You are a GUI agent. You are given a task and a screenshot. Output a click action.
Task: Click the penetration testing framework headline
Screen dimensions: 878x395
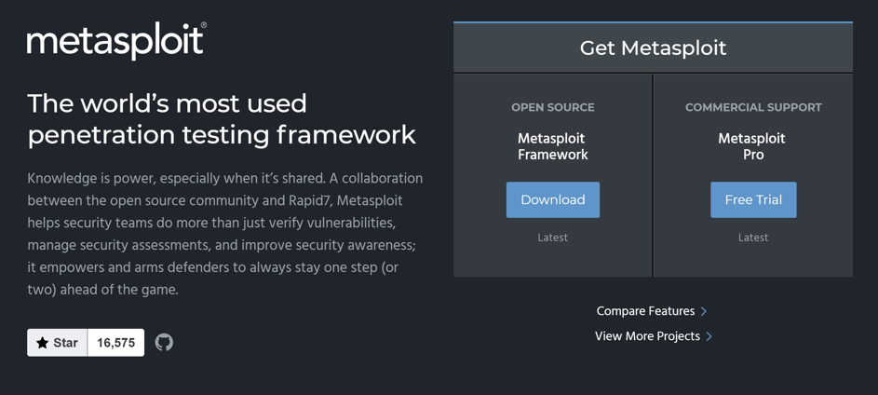pos(222,119)
